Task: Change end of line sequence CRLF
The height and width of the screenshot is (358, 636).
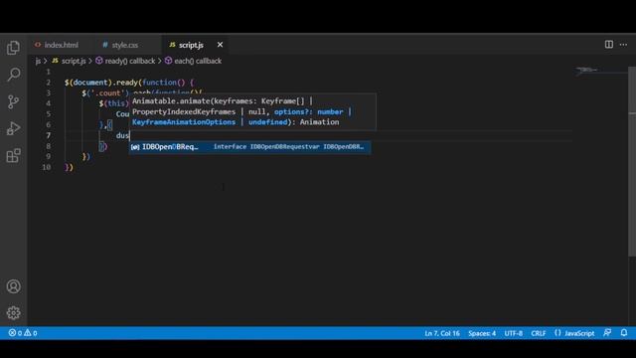Action: pos(539,333)
